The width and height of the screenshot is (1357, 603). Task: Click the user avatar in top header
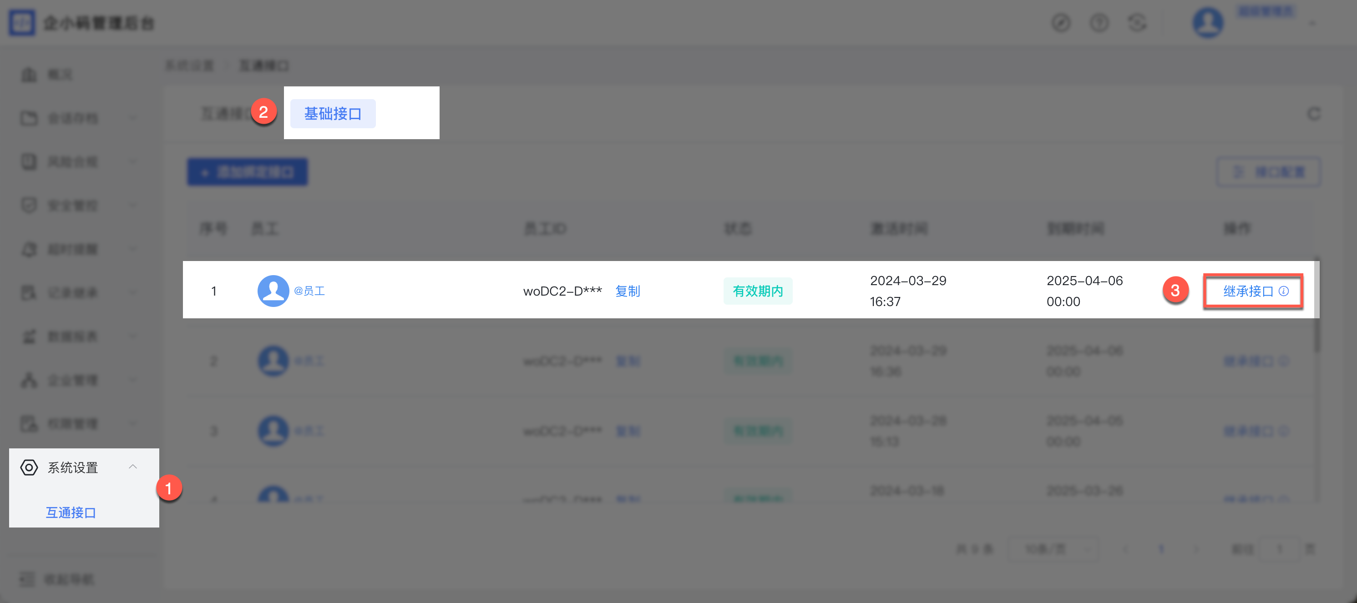click(x=1207, y=23)
